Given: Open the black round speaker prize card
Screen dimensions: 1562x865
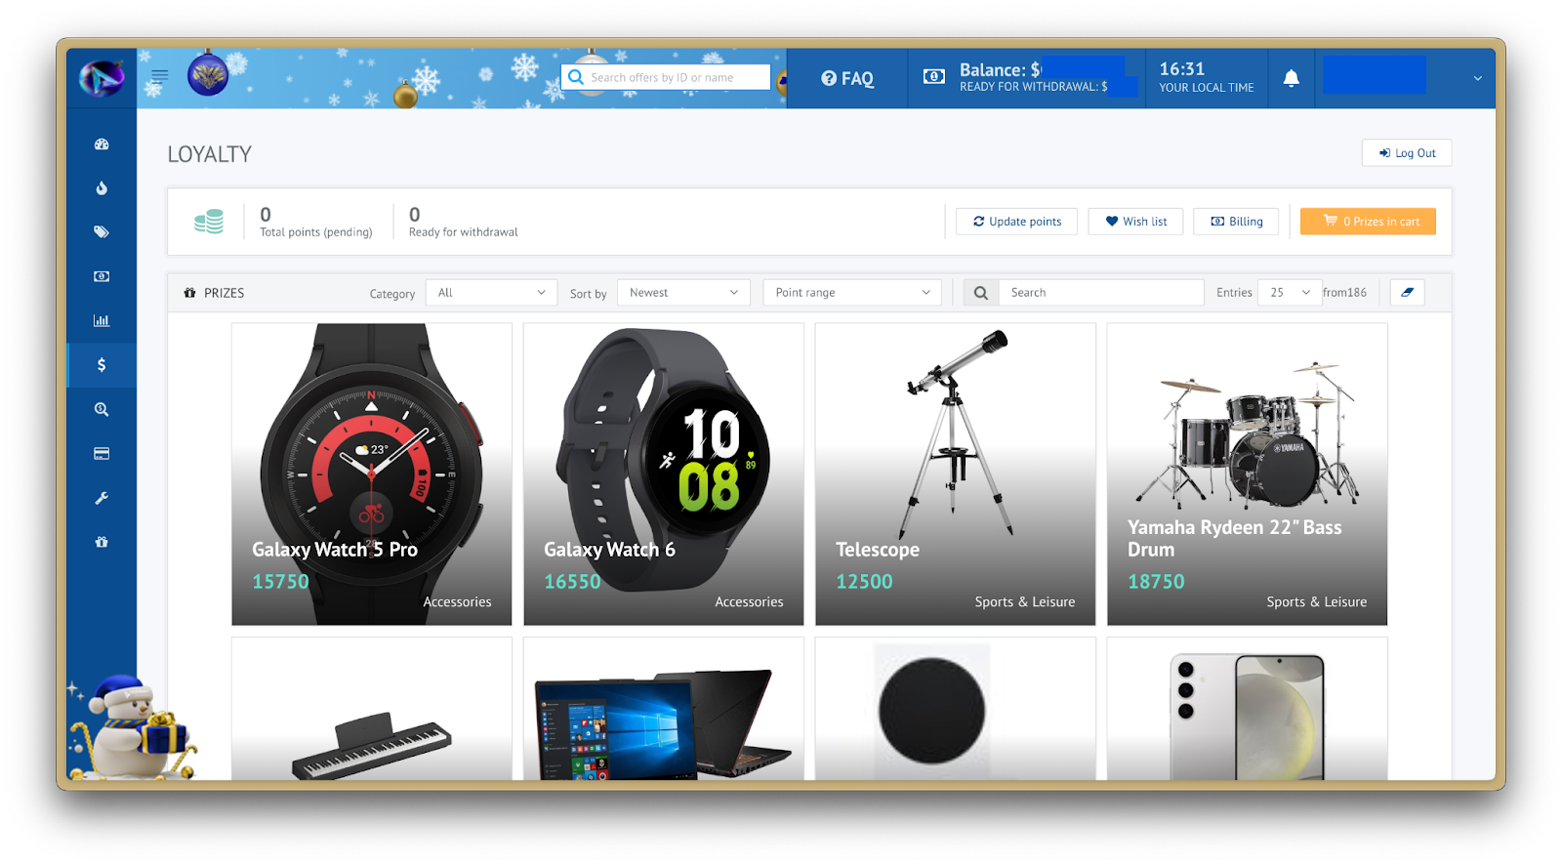Looking at the screenshot, I should click(x=956, y=709).
